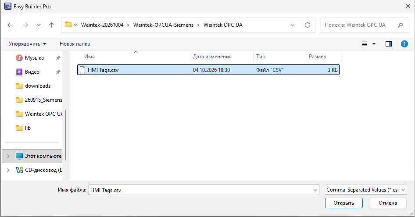Open the downloads folder in sidebar

coord(38,86)
